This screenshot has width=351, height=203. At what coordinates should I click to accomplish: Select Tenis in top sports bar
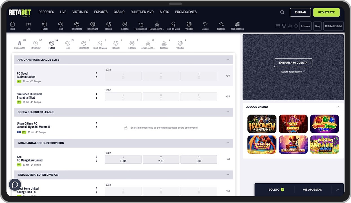click(61, 26)
